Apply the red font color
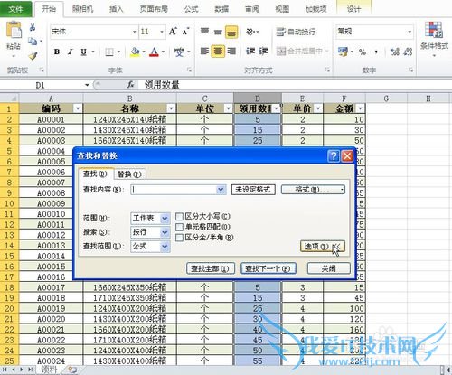The image size is (452, 375). click(154, 52)
